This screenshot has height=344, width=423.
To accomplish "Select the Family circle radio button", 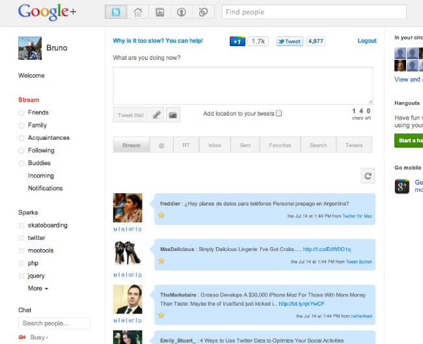I will point(21,126).
